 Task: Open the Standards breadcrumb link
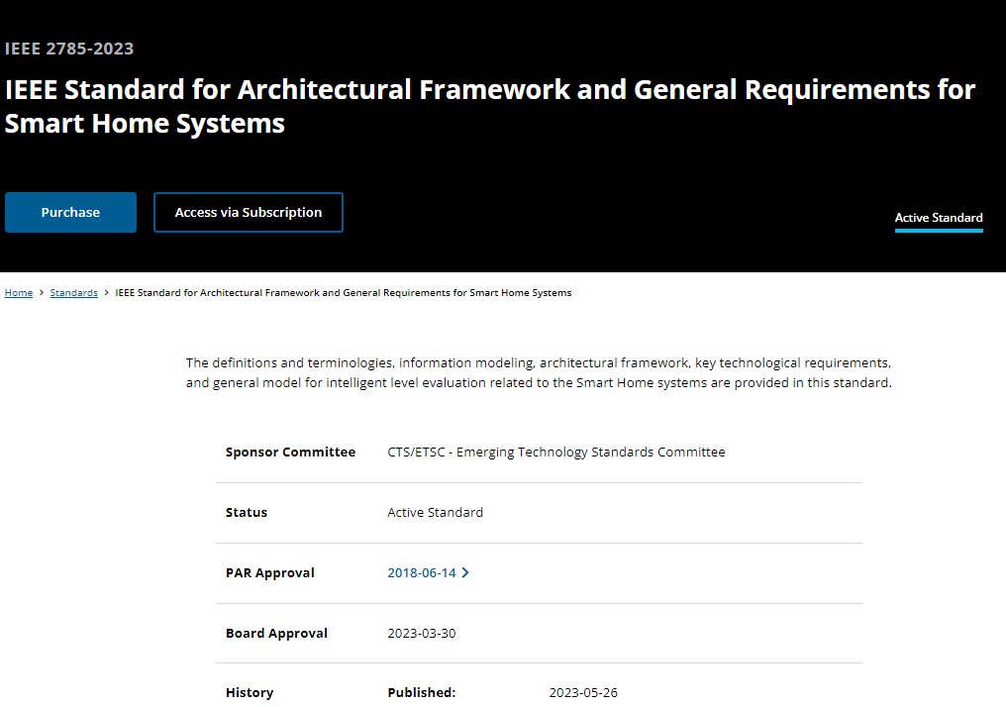(x=74, y=292)
